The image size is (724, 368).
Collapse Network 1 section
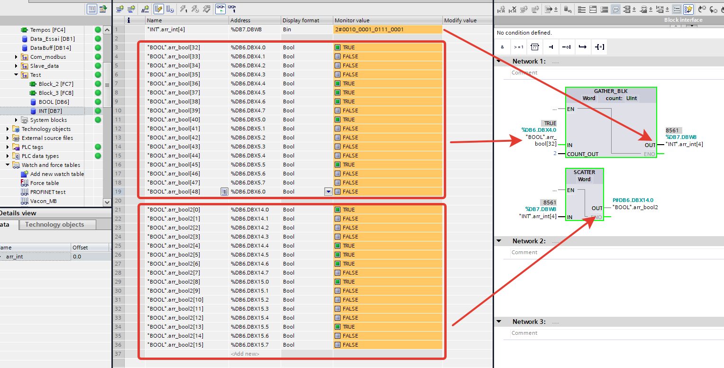[x=499, y=61]
